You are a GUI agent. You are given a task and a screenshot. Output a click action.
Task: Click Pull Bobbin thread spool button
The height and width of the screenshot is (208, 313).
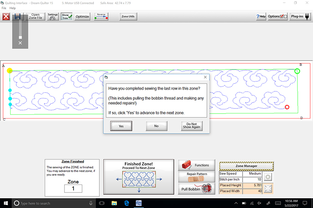coord(196,189)
